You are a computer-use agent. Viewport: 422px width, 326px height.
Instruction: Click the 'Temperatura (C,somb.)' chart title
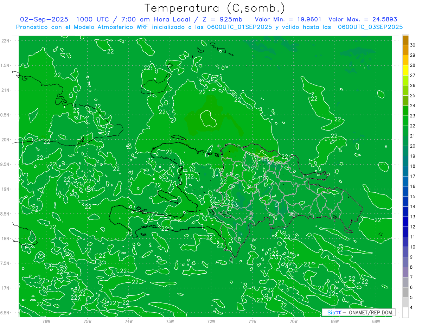click(215, 8)
